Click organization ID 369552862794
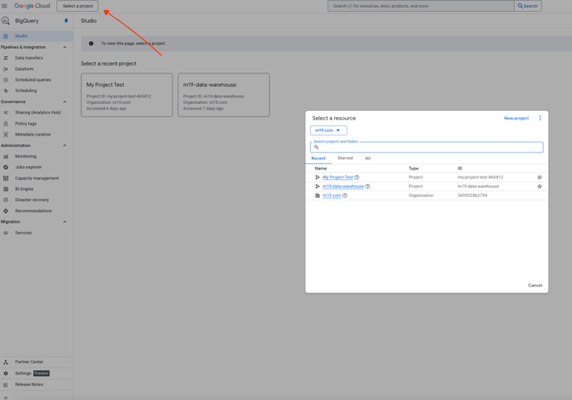This screenshot has height=400, width=572. pos(472,195)
